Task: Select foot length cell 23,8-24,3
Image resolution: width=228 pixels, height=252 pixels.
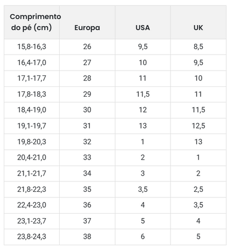Action: point(32,237)
